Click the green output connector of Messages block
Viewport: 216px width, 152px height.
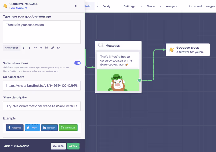[x=139, y=80]
